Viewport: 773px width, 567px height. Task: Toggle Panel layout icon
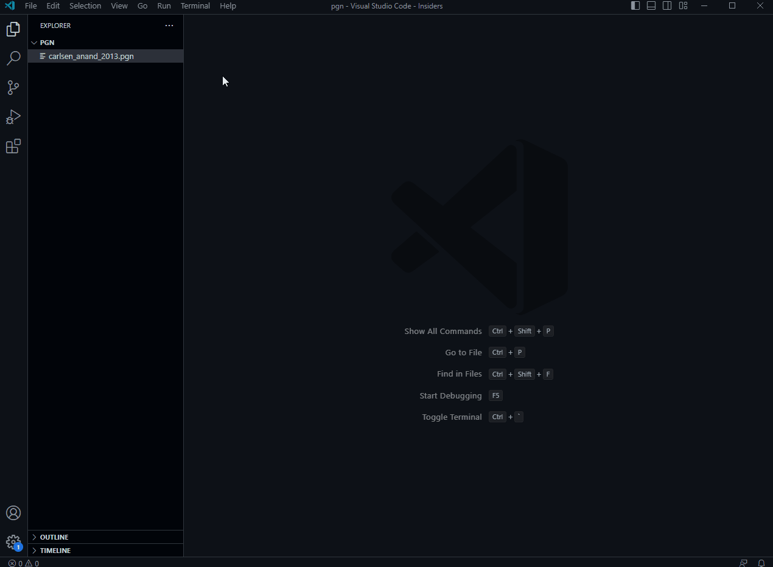[651, 5]
